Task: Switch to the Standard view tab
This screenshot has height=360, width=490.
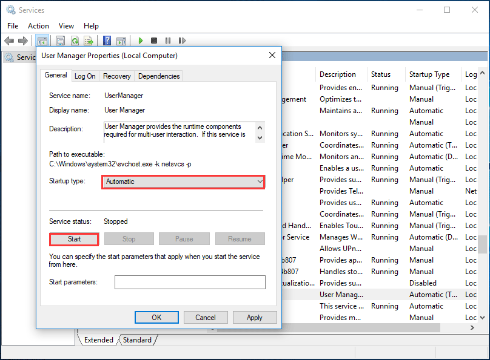Action: pos(137,340)
